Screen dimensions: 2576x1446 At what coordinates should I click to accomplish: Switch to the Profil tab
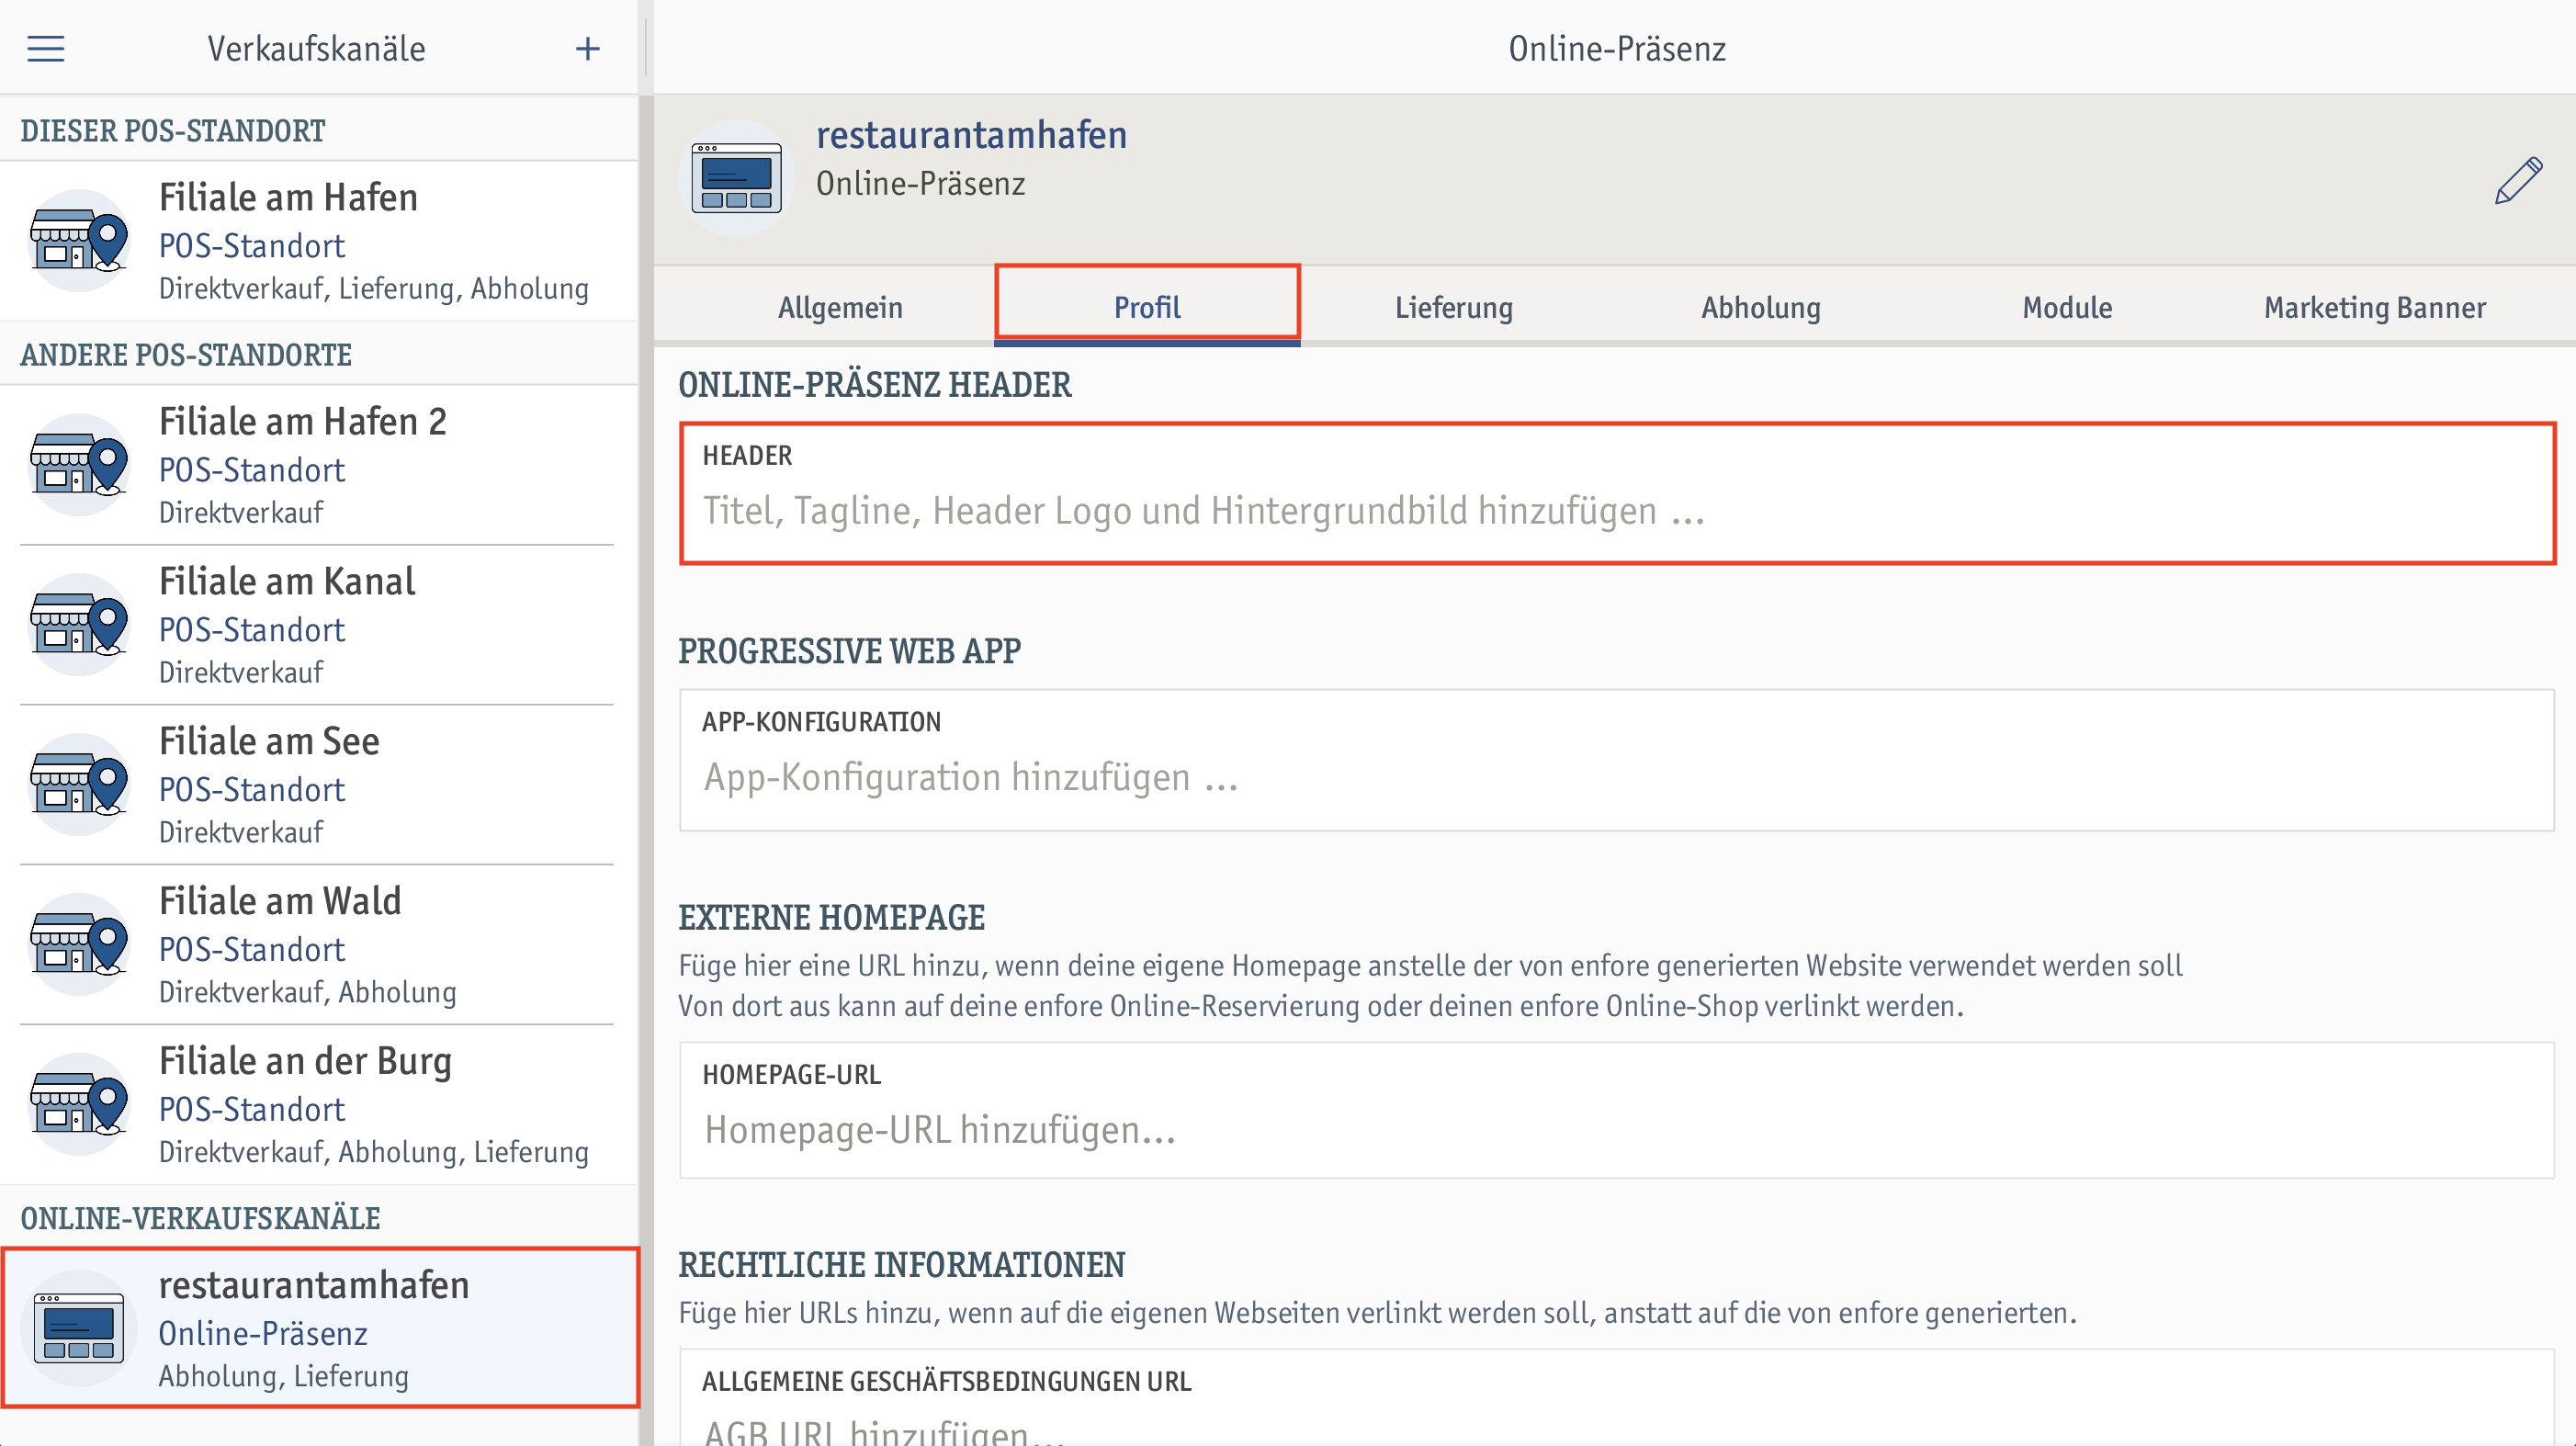tap(1147, 308)
